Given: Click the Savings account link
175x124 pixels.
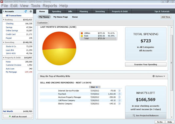Looking at the screenshot, I should coord(9,27).
